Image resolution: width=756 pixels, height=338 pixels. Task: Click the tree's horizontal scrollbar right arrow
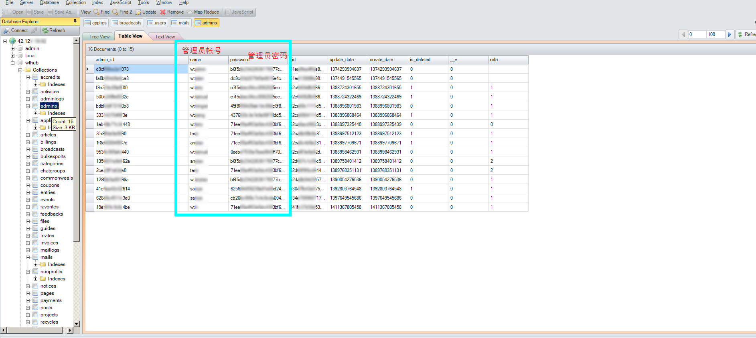pyautogui.click(x=70, y=330)
